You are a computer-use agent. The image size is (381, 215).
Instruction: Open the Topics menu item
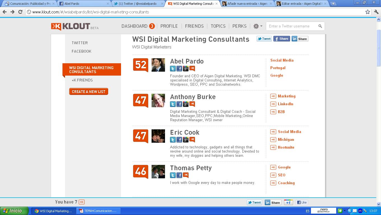pyautogui.click(x=218, y=26)
